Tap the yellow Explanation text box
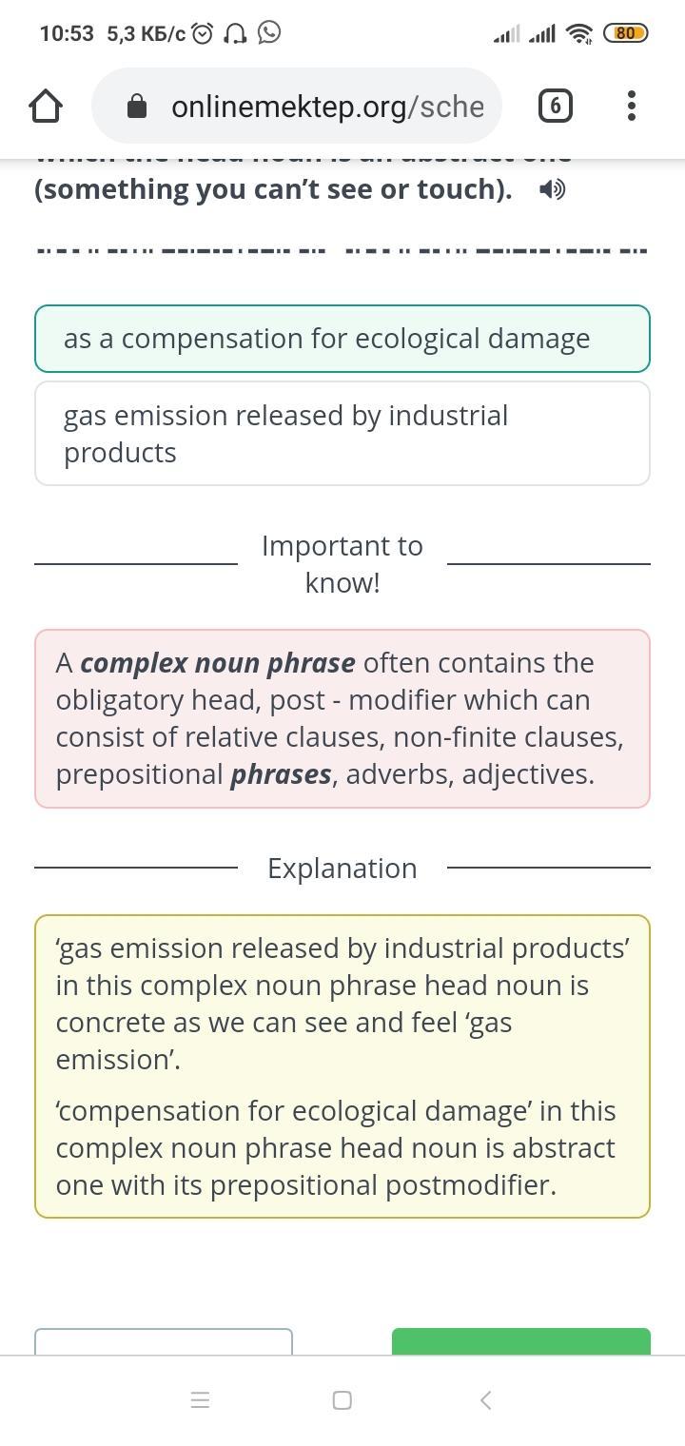Viewport: 685px width, 1446px height. click(x=342, y=1065)
